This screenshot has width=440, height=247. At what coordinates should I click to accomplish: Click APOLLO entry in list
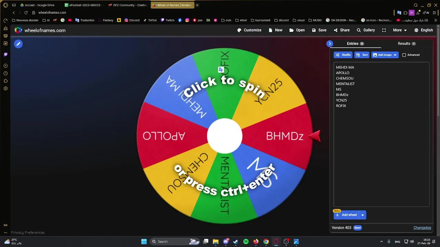[x=342, y=73]
